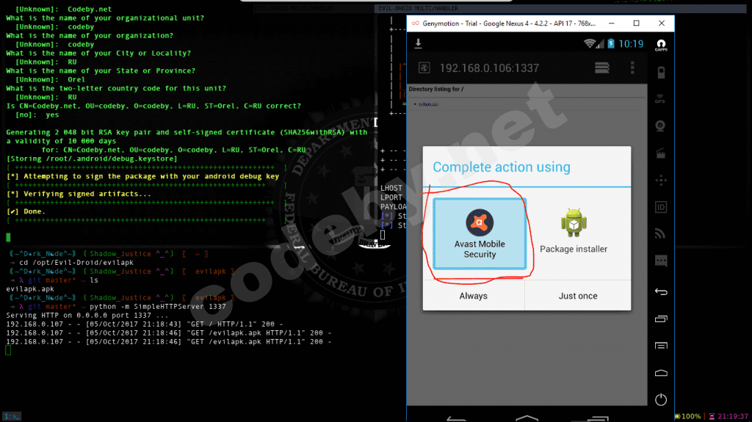Viewport: 752px width, 422px height.
Task: Open phone SMS widget in Genymotion
Action: point(661,261)
